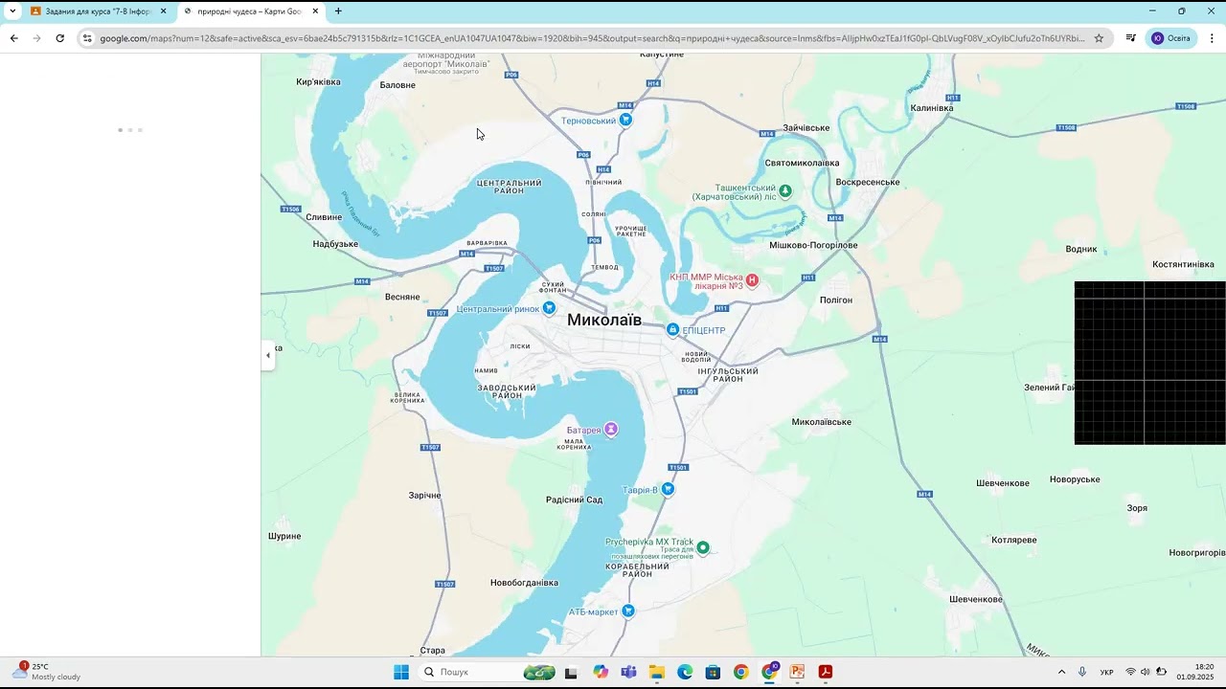Open the Освіта profile button
The width and height of the screenshot is (1226, 689).
tap(1171, 38)
